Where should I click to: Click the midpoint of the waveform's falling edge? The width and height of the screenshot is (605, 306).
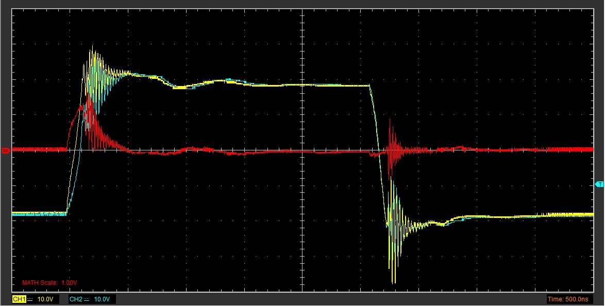tap(379, 149)
